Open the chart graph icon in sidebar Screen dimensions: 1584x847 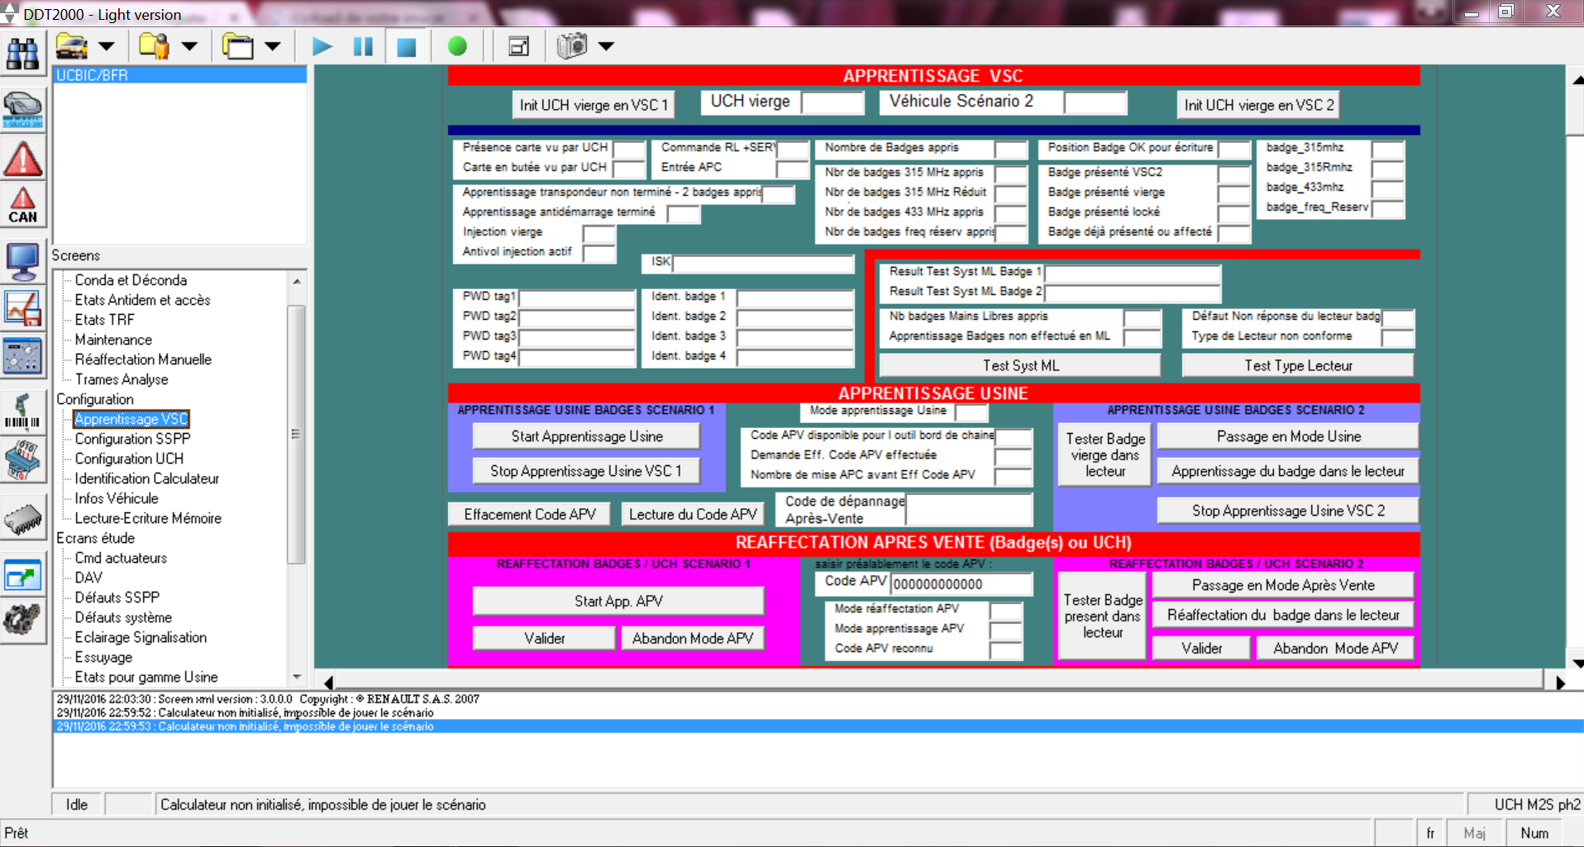(22, 309)
